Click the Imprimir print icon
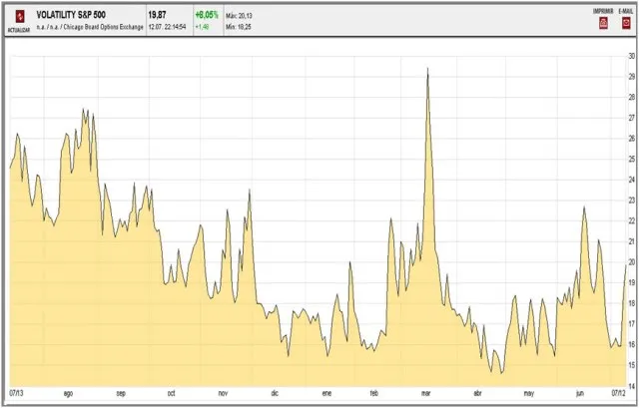The width and height of the screenshot is (639, 408). [602, 21]
